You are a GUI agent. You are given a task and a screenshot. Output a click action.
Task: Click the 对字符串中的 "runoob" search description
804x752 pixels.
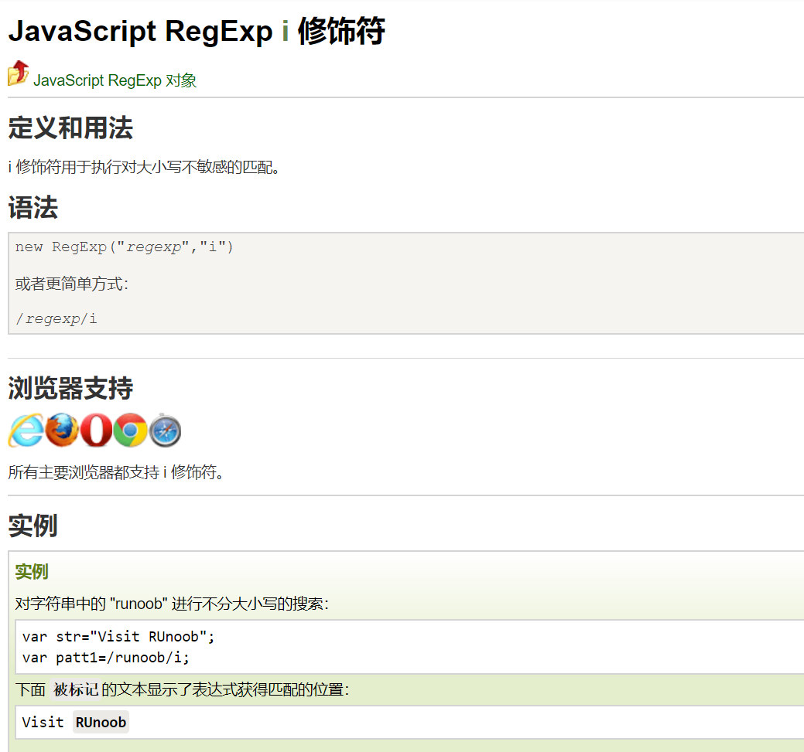coord(172,604)
